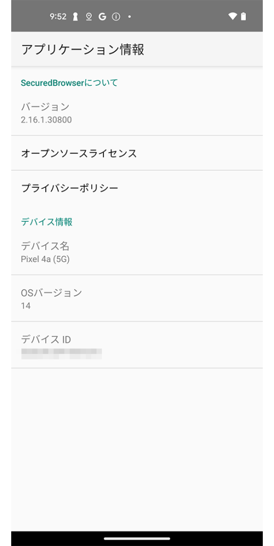
Task: Tap the keyhole icon in the status bar
Action: (75, 17)
